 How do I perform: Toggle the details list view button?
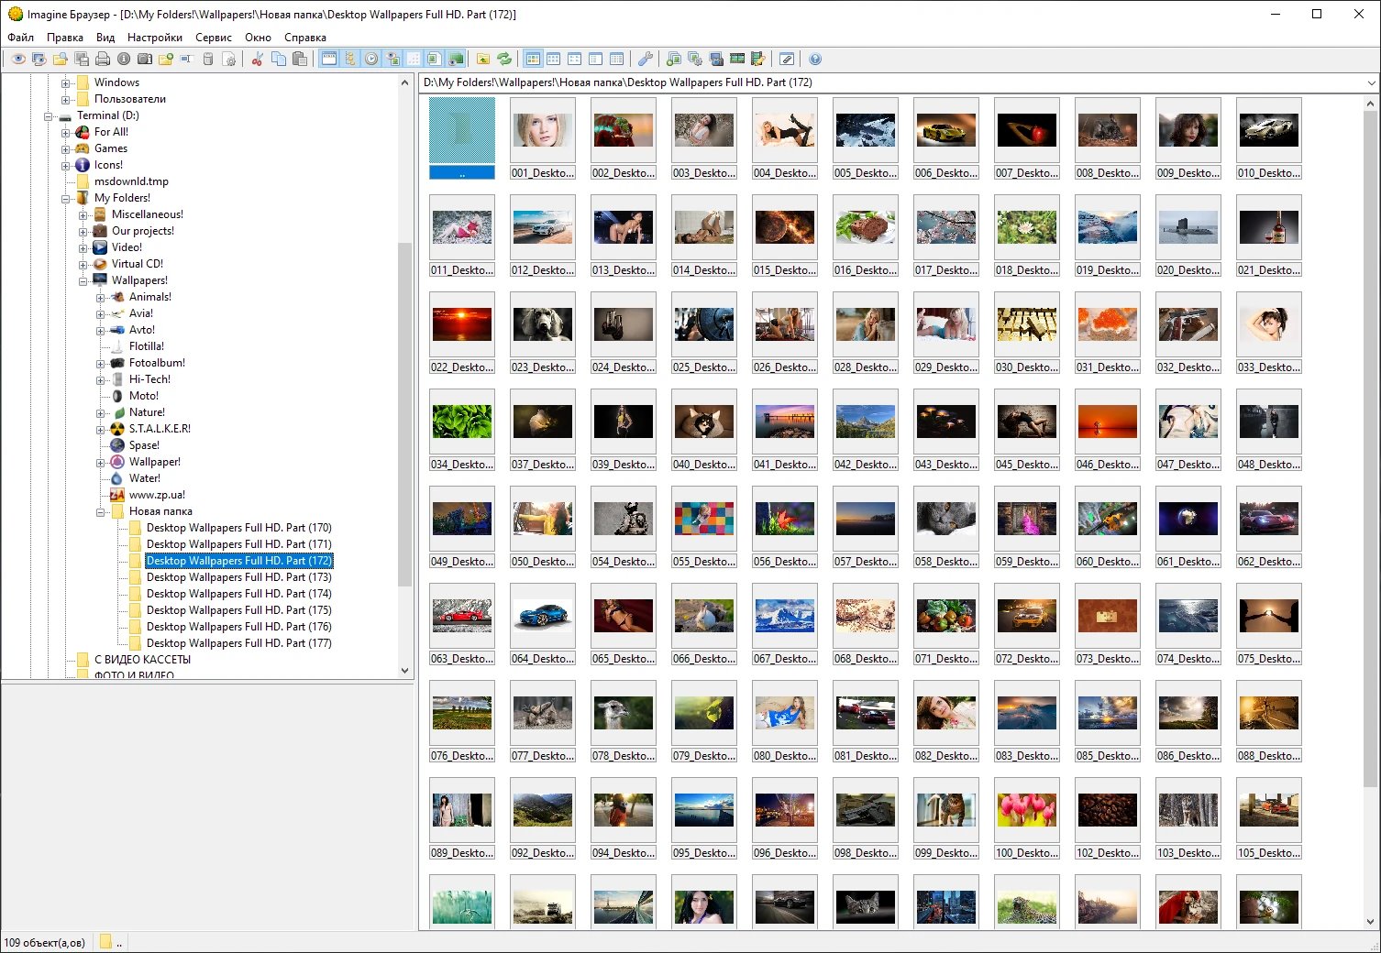pos(617,59)
